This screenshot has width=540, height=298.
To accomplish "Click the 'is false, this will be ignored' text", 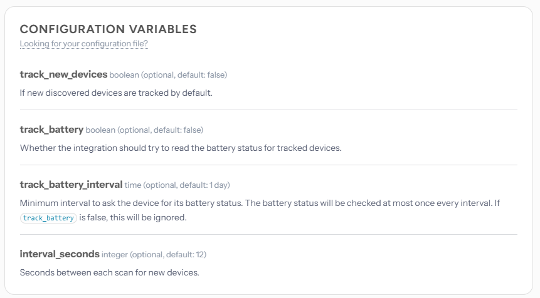I will 132,218.
